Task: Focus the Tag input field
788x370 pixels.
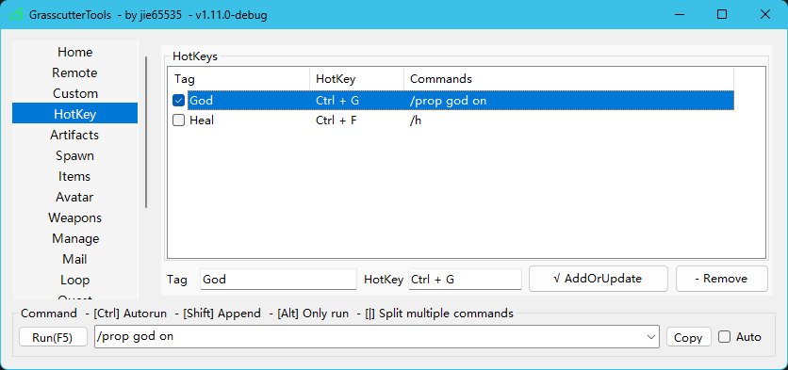Action: (278, 279)
